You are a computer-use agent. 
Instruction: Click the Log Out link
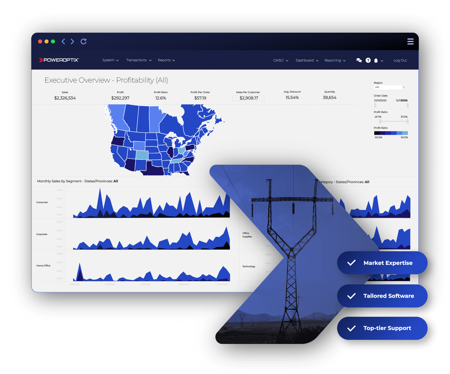click(400, 60)
